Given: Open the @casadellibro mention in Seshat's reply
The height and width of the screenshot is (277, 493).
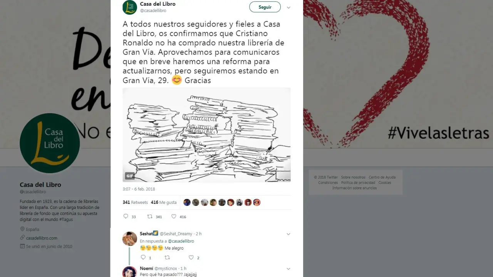Looking at the screenshot, I should [x=181, y=241].
